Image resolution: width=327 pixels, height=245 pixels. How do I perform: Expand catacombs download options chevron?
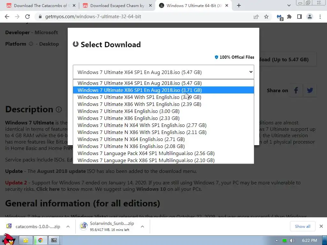point(68,226)
